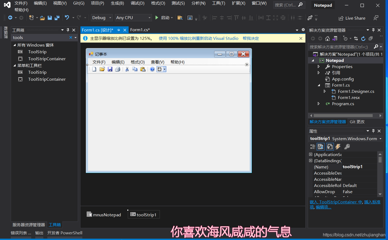Switch Properties to Alphabetical sort view
The width and height of the screenshot is (388, 240).
[x=320, y=147]
